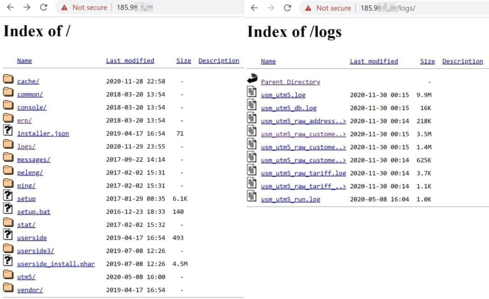Open the cache/ directory link
This screenshot has height=299, width=489.
(28, 81)
